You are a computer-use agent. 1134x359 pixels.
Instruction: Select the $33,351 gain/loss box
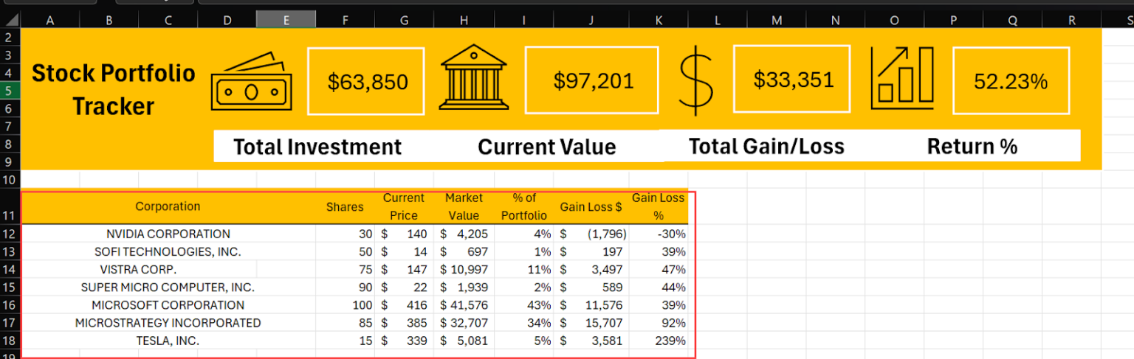tap(793, 79)
